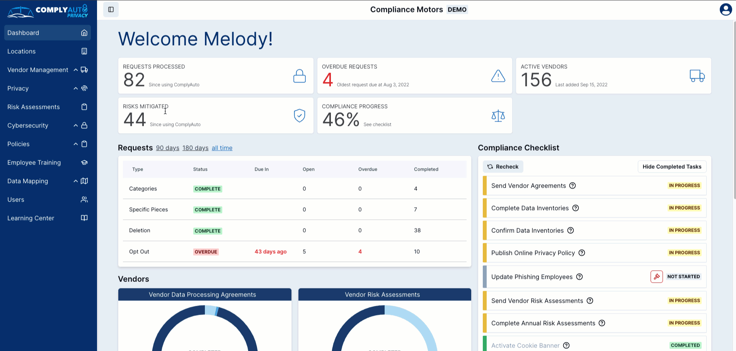The height and width of the screenshot is (351, 736).
Task: Go to Locations in the sidebar
Action: (48, 51)
